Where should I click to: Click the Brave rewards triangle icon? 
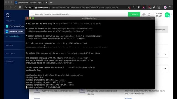144,7
